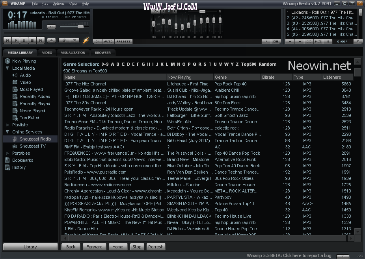Screen dimensions: 365x259
Task: Select Now Playing in library tree
Action: 24,61
